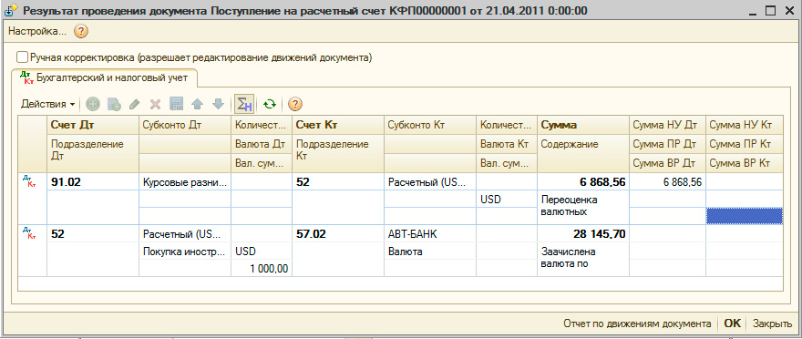Select the Бухгалтерский и налоговый учет tab

[104, 77]
